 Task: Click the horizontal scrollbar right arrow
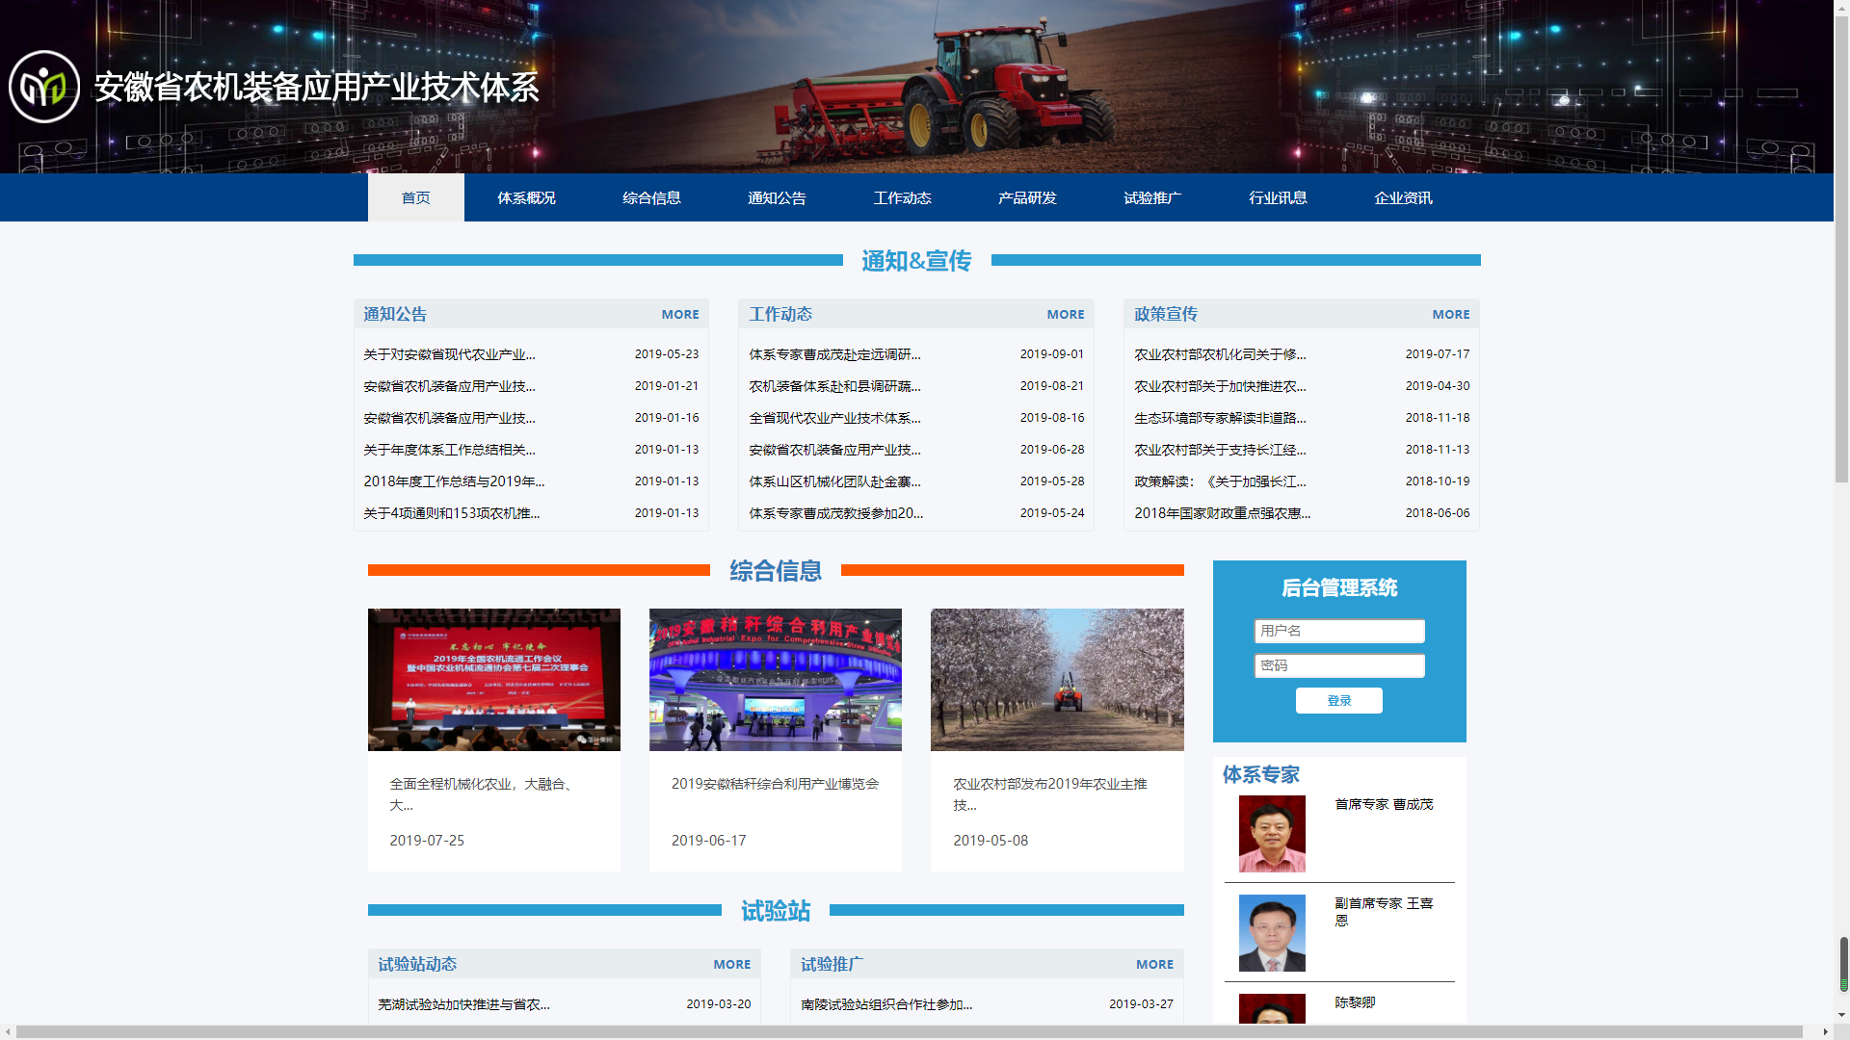click(1825, 1031)
